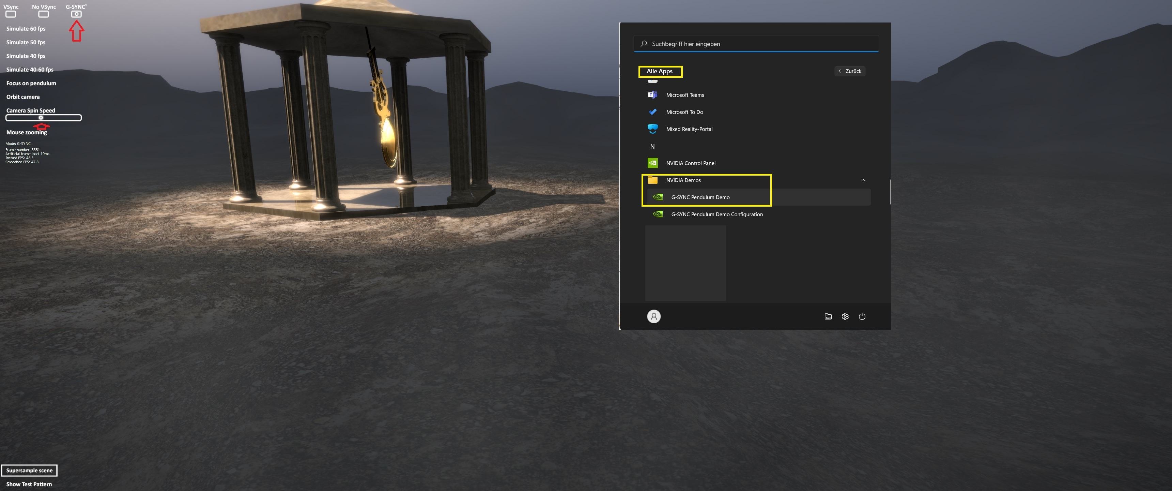This screenshot has height=491, width=1172.
Task: Choose Simulate 40-60 fps option
Action: pos(30,70)
